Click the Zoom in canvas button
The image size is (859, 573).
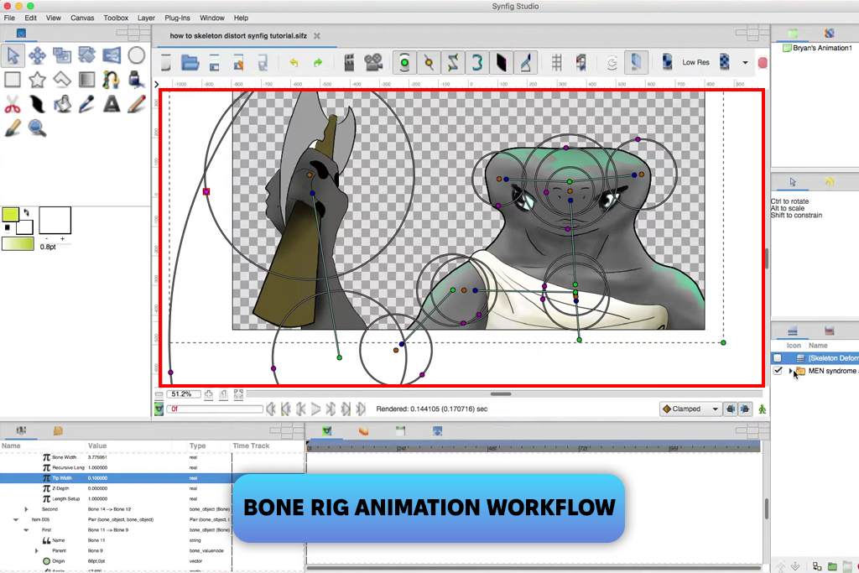[209, 393]
